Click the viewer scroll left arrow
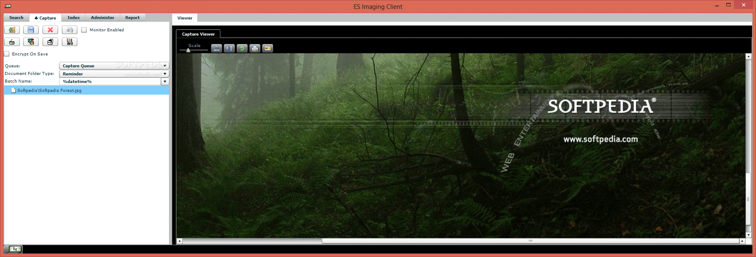756x257 pixels. pos(180,241)
